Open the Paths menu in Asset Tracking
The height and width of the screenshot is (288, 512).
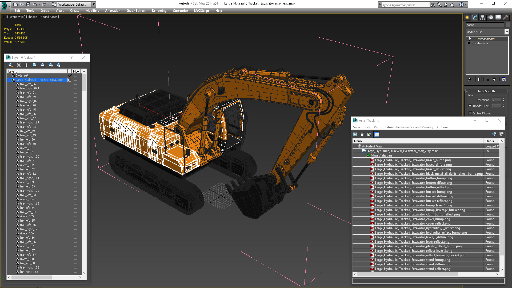(x=377, y=127)
